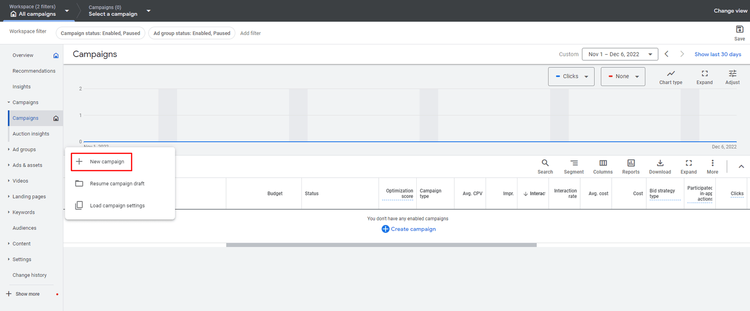Sort by the Impr. column
Screen dimensions: 750x311
point(508,194)
